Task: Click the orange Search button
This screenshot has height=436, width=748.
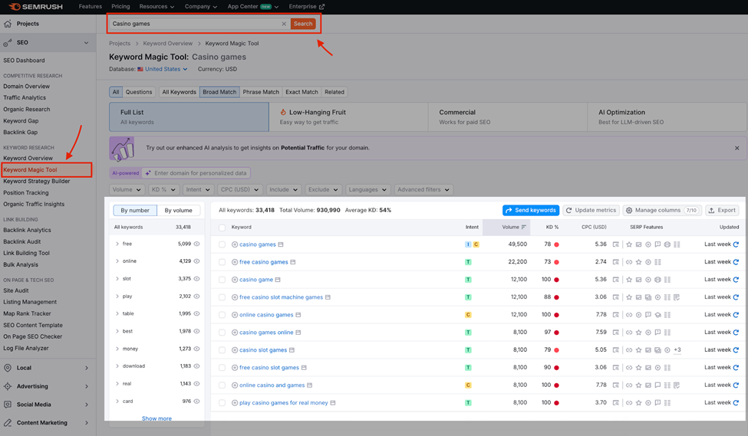Action: coord(303,24)
